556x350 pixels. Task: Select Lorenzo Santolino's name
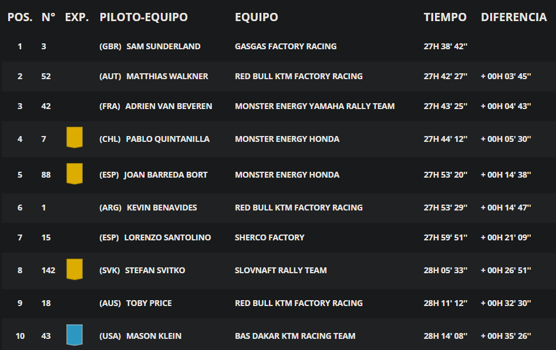click(167, 237)
